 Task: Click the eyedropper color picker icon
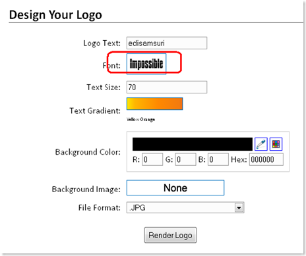(261, 144)
